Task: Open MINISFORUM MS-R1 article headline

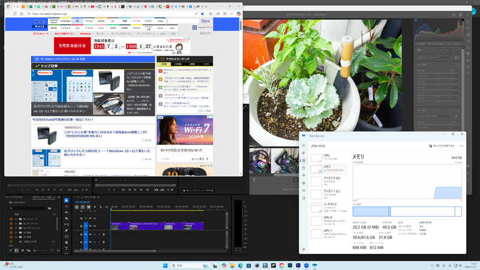Action: click(x=106, y=134)
